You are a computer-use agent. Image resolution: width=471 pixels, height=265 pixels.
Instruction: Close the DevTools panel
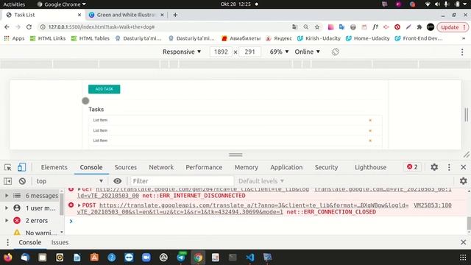pyautogui.click(x=463, y=167)
